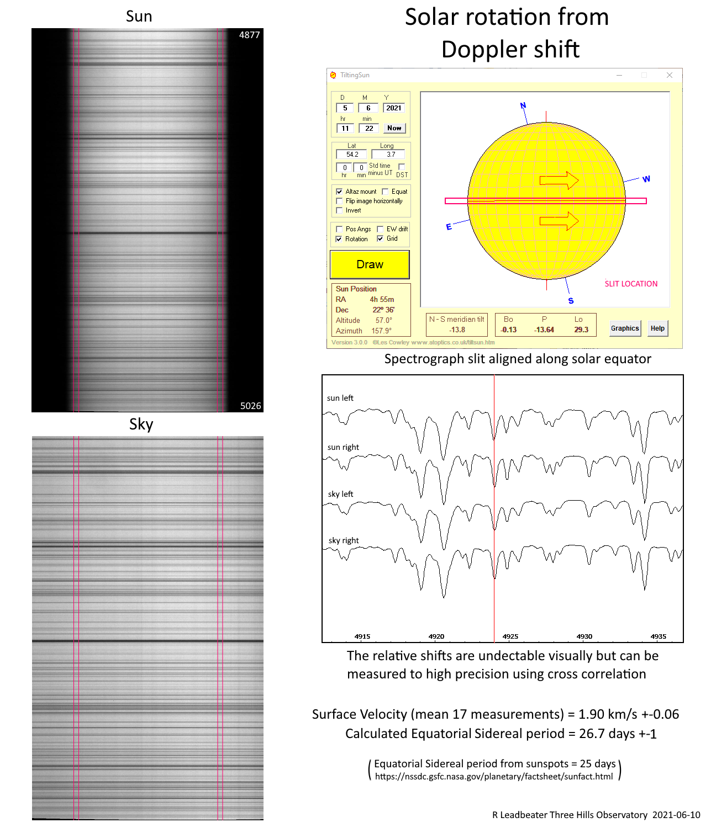Minimize the TiltingSun window
The height and width of the screenshot is (828, 711).
[x=619, y=75]
